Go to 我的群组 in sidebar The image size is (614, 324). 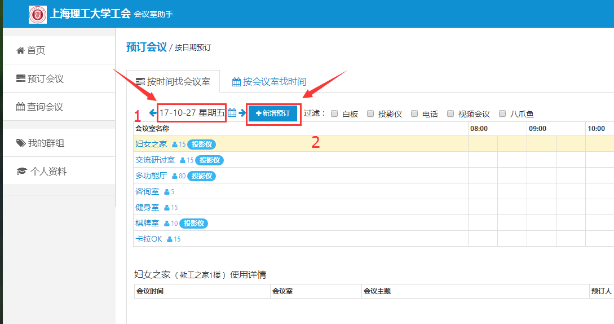coord(46,143)
